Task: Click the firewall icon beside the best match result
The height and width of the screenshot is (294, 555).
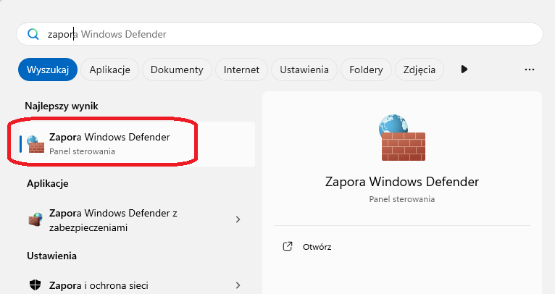Action: [x=36, y=143]
